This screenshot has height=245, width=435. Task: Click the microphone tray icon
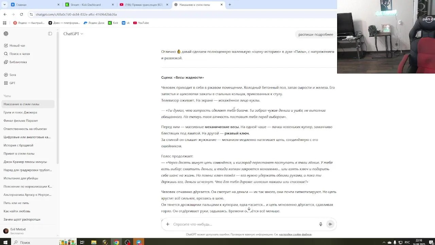pyautogui.click(x=395, y=242)
